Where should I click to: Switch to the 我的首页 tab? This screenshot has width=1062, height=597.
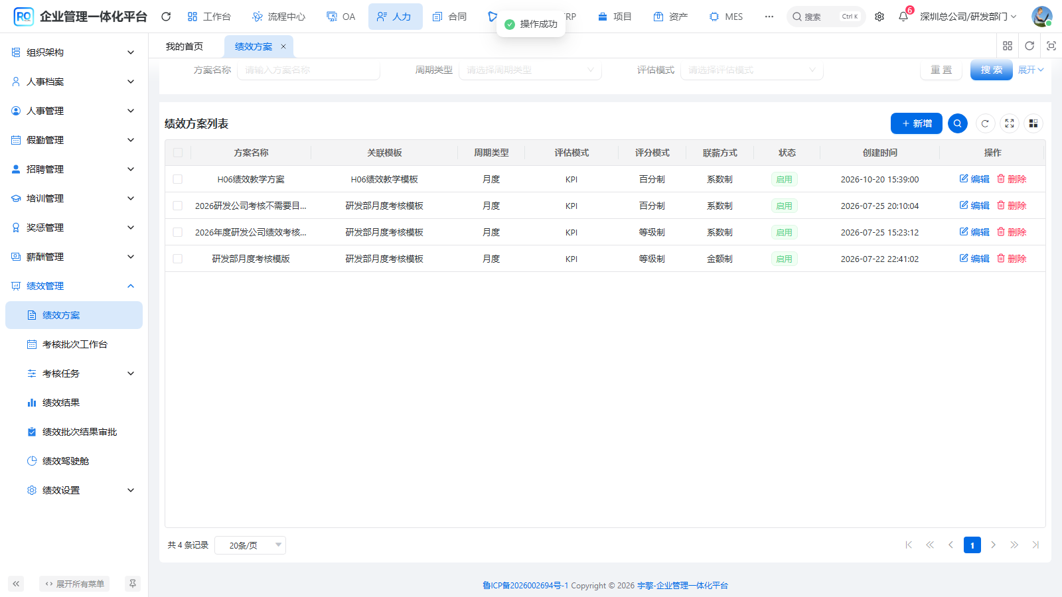185,46
